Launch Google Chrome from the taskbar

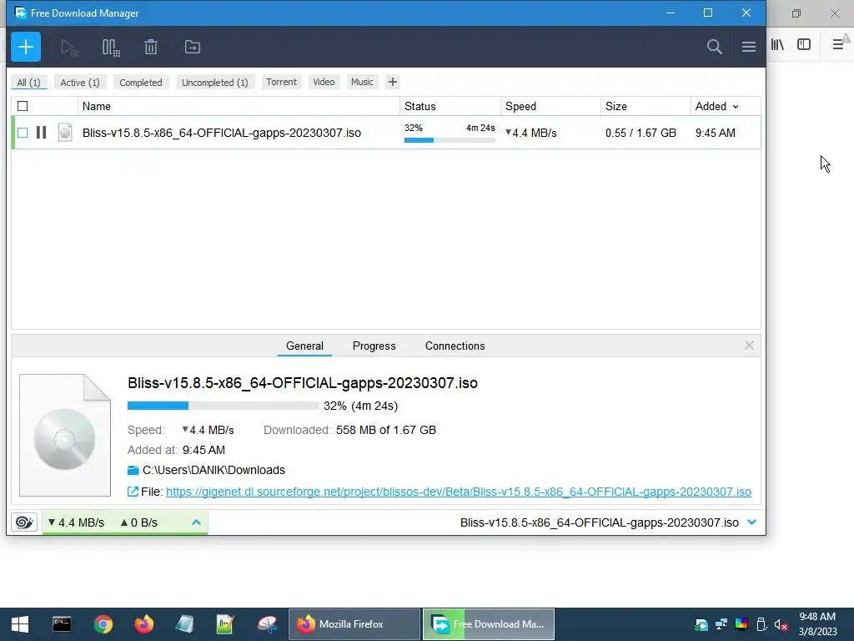[x=103, y=624]
